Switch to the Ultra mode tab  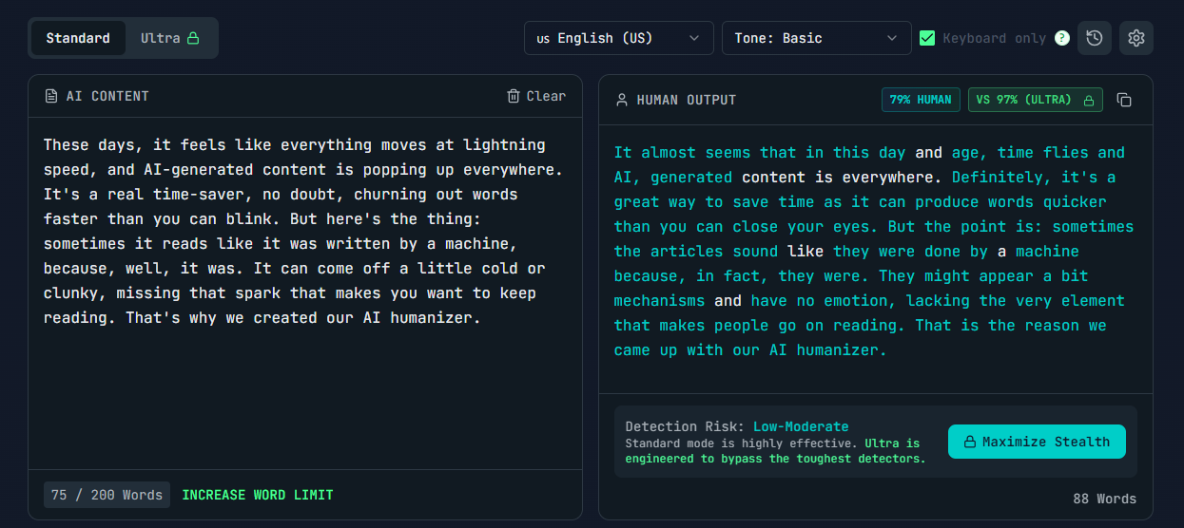(x=169, y=38)
